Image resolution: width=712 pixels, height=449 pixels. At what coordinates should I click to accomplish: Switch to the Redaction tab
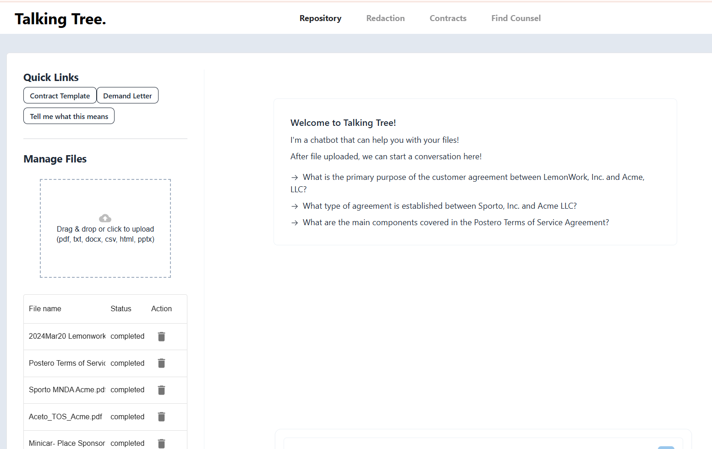(385, 18)
